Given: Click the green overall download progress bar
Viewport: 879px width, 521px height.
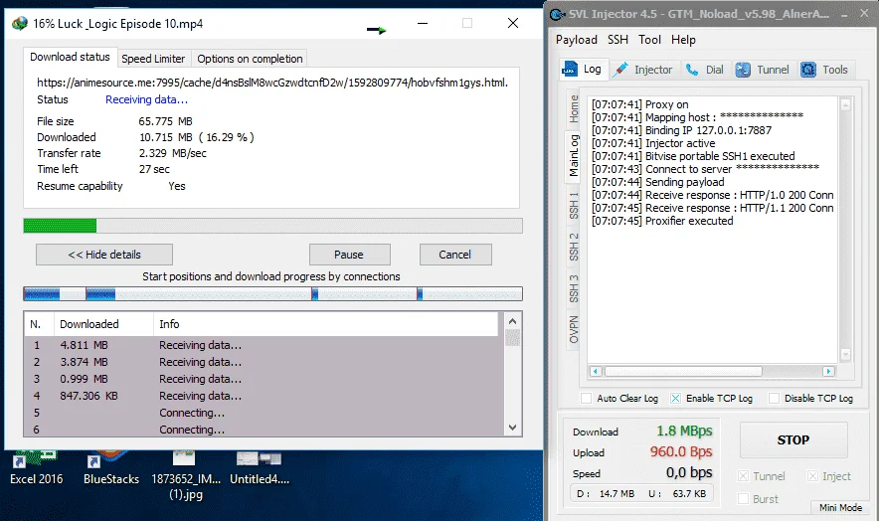Looking at the screenshot, I should [x=273, y=226].
